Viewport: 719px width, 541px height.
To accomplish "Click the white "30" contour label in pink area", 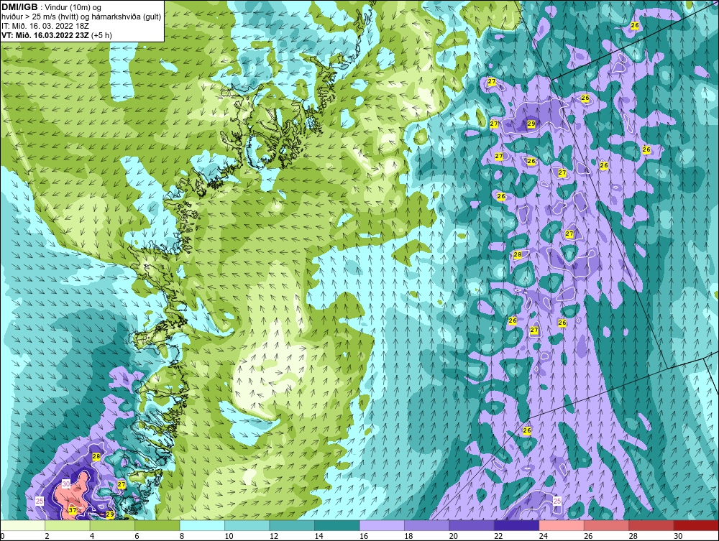I will click(x=66, y=484).
